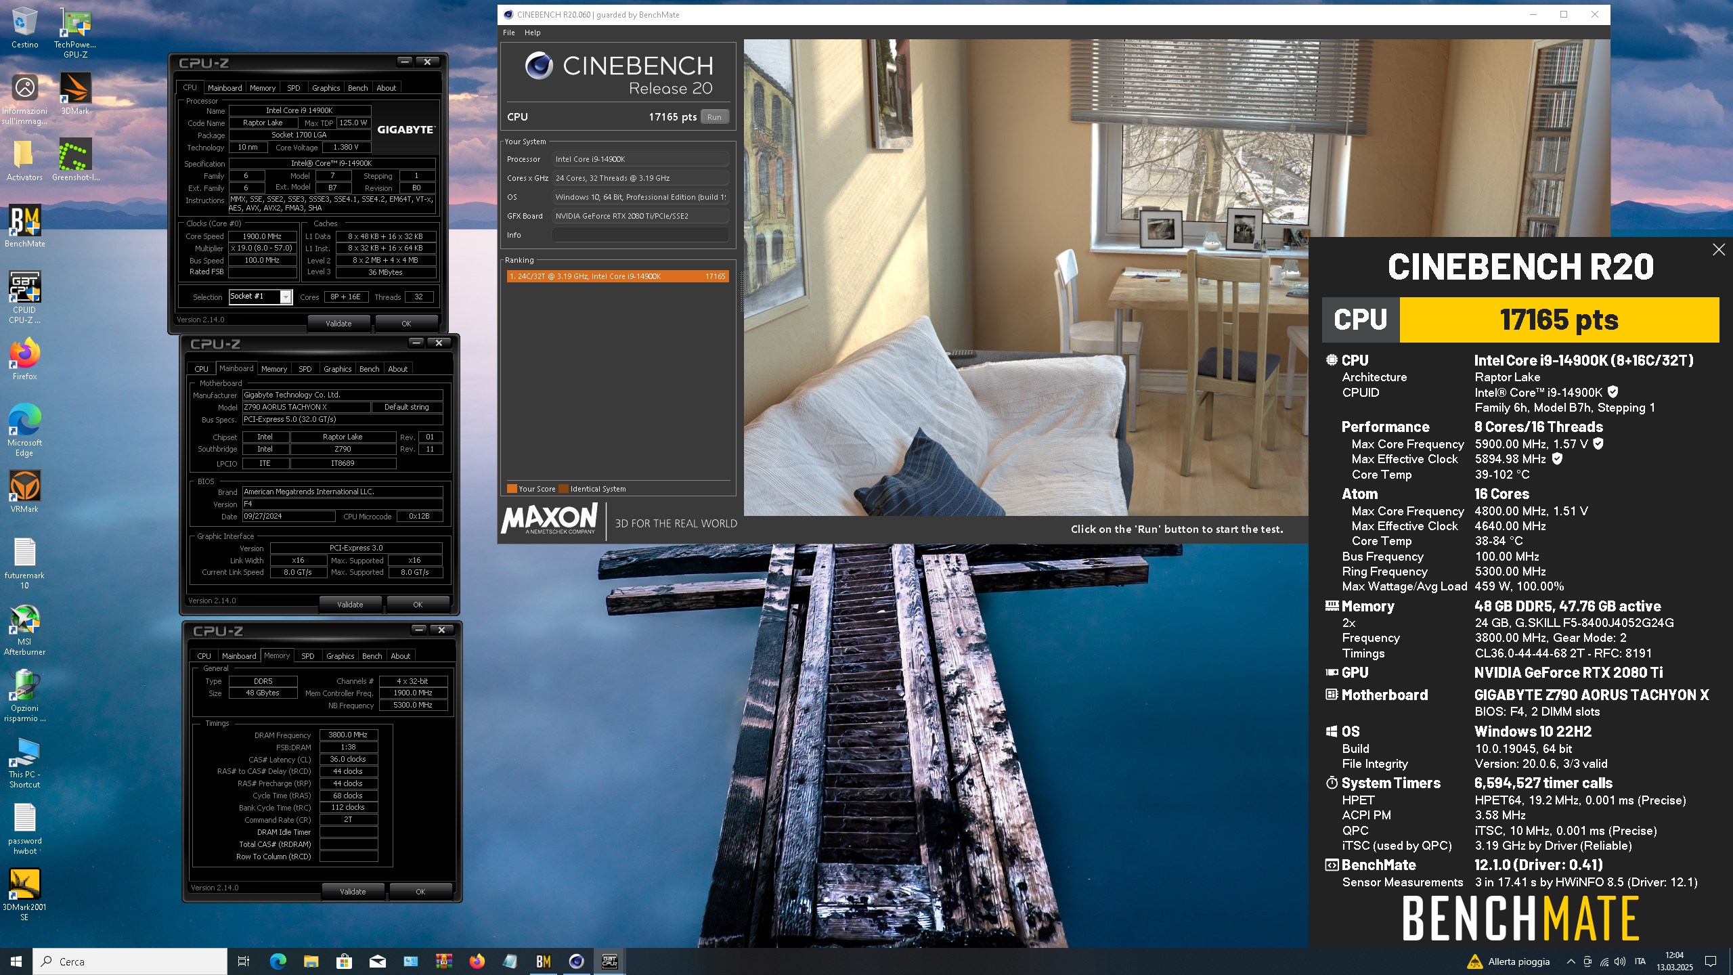
Task: Open Microsoft Edge desktop shortcut
Action: (x=24, y=430)
